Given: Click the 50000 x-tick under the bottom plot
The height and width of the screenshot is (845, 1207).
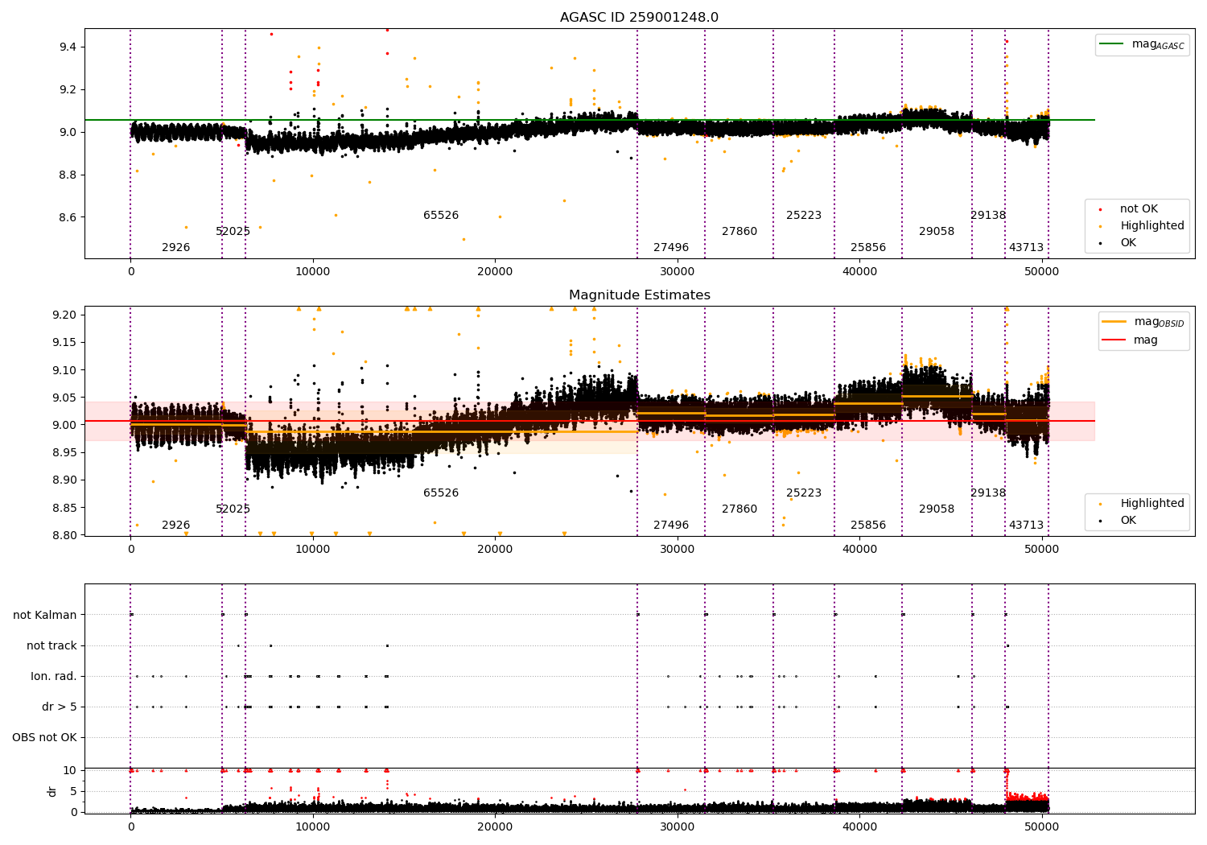Looking at the screenshot, I should coord(1042,827).
